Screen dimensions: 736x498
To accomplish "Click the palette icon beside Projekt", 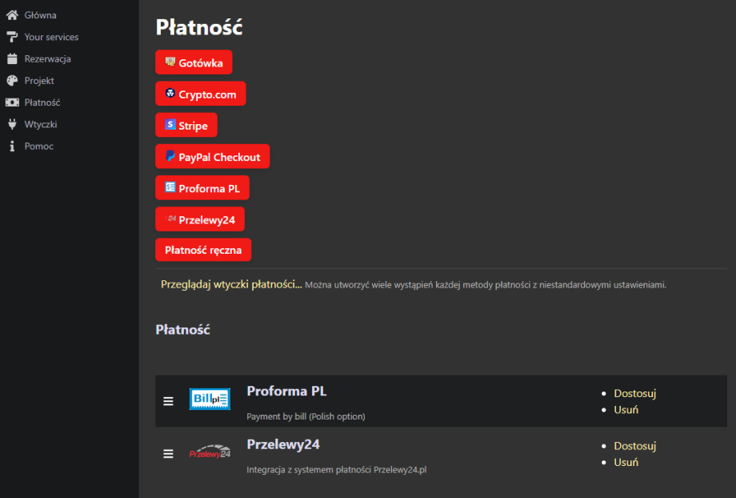I will point(12,81).
